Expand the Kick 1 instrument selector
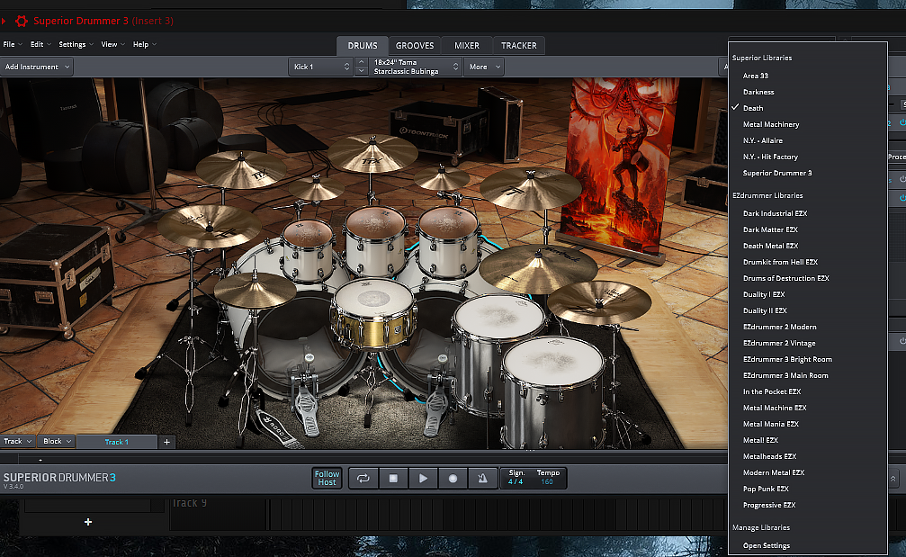906x557 pixels. pos(320,67)
